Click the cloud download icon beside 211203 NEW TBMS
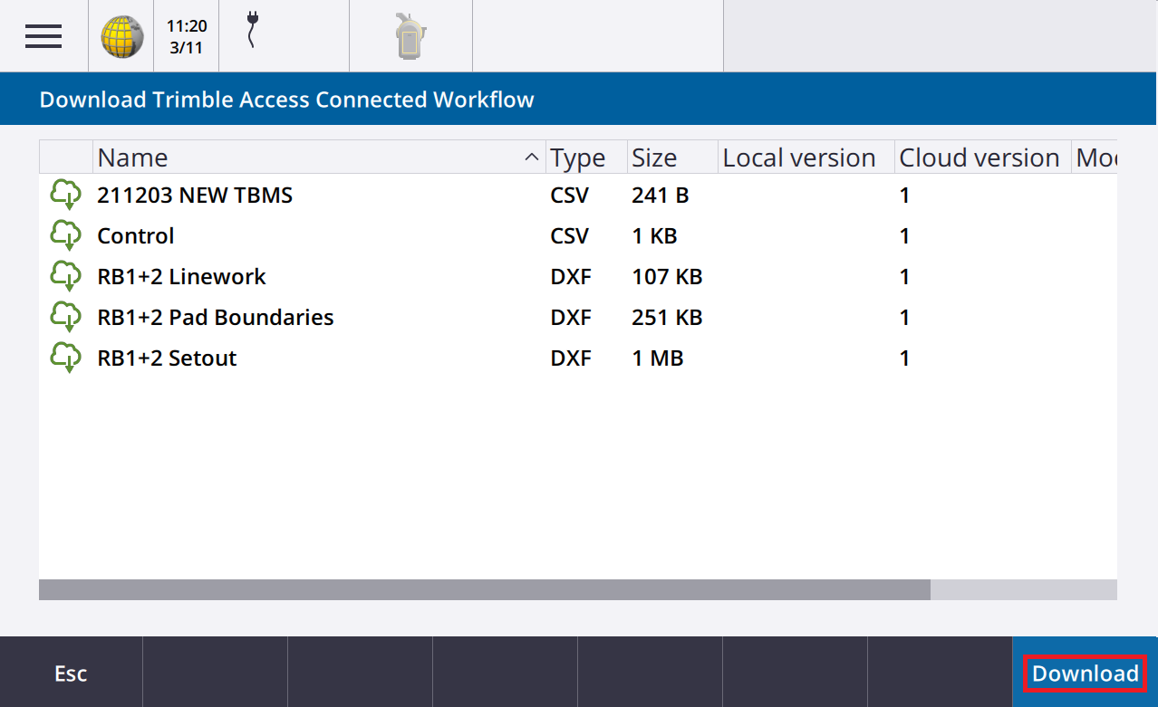This screenshot has height=707, width=1158. pyautogui.click(x=65, y=195)
